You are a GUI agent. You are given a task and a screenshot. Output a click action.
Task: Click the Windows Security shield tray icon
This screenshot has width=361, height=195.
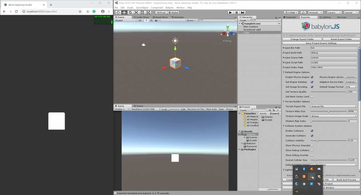coord(319,176)
